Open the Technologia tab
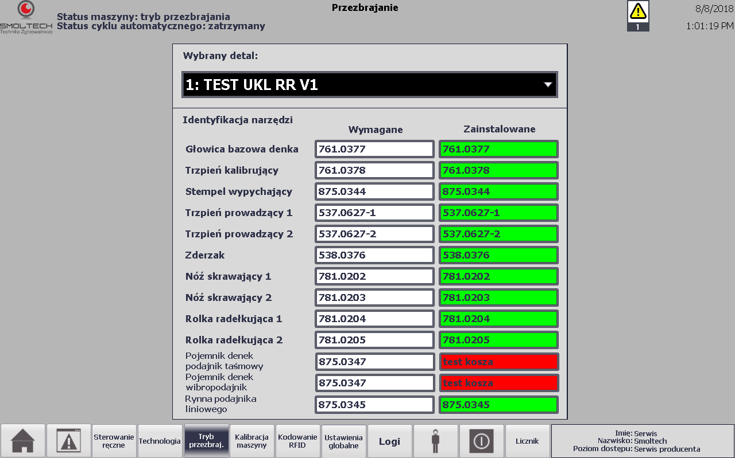 click(x=160, y=441)
